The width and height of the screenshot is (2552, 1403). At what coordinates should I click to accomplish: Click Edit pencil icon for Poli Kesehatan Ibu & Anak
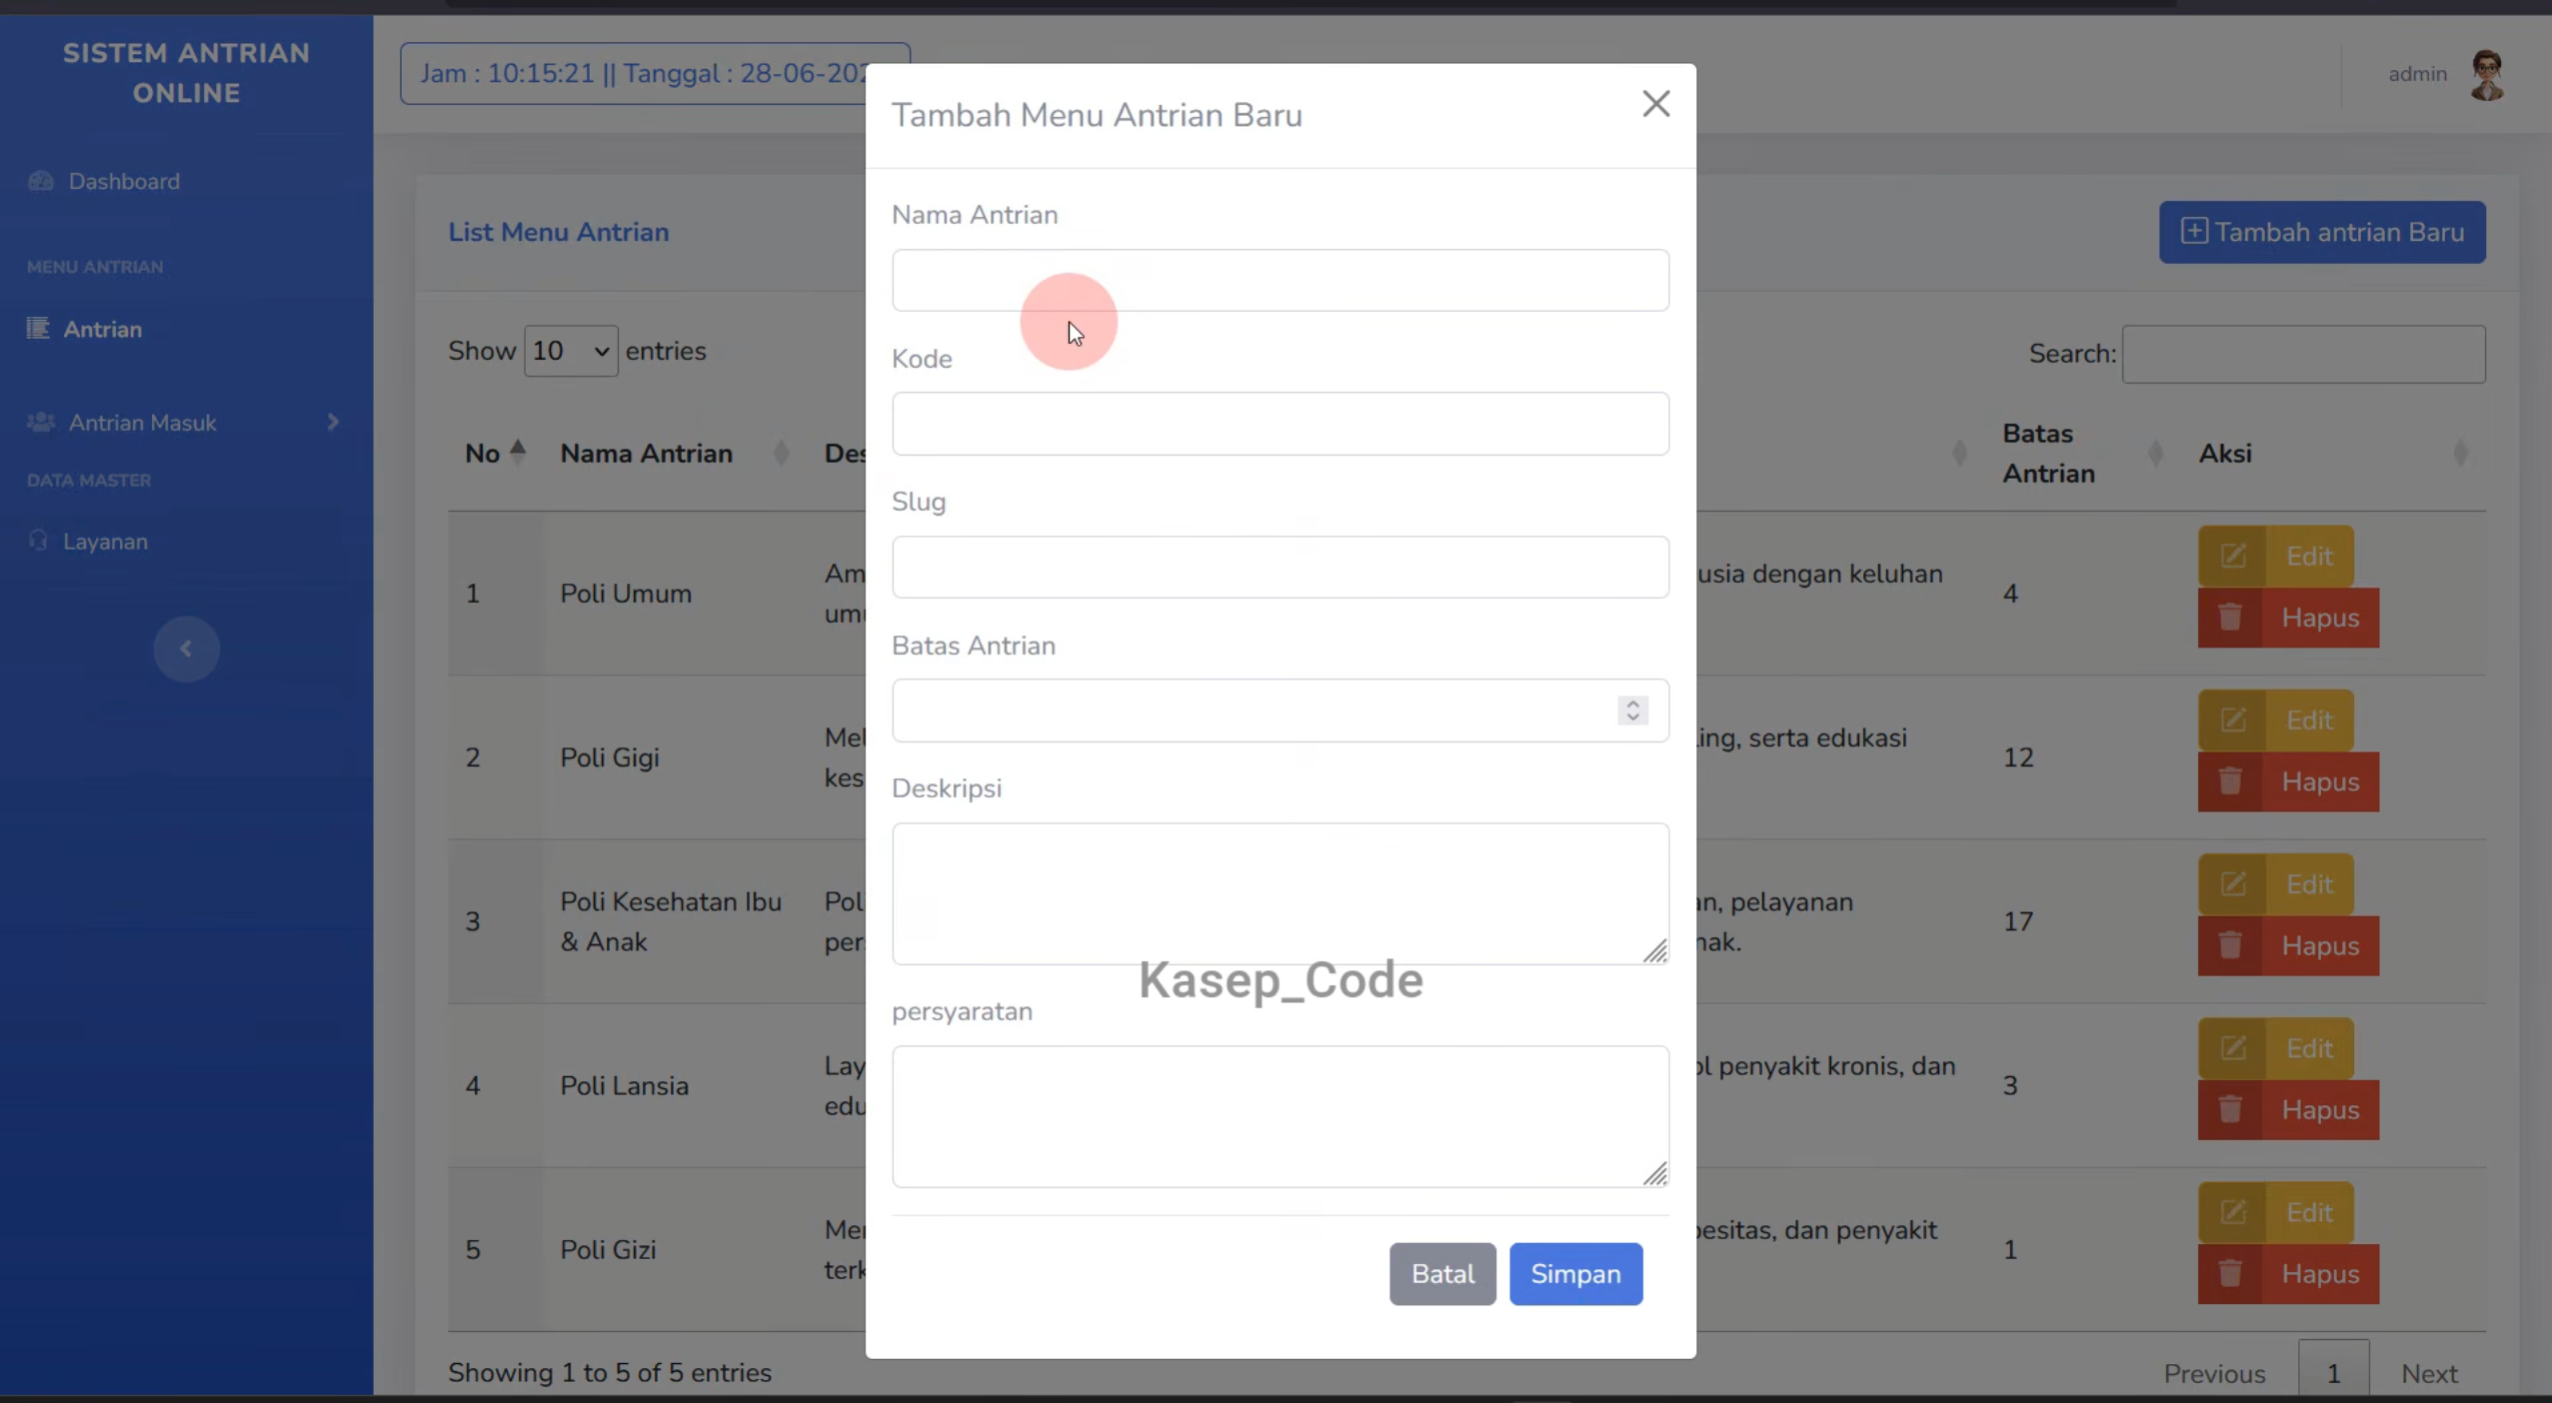(x=2232, y=883)
